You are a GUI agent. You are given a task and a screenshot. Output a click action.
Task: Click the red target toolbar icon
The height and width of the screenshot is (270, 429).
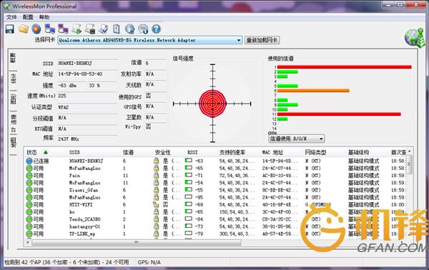[36, 29]
